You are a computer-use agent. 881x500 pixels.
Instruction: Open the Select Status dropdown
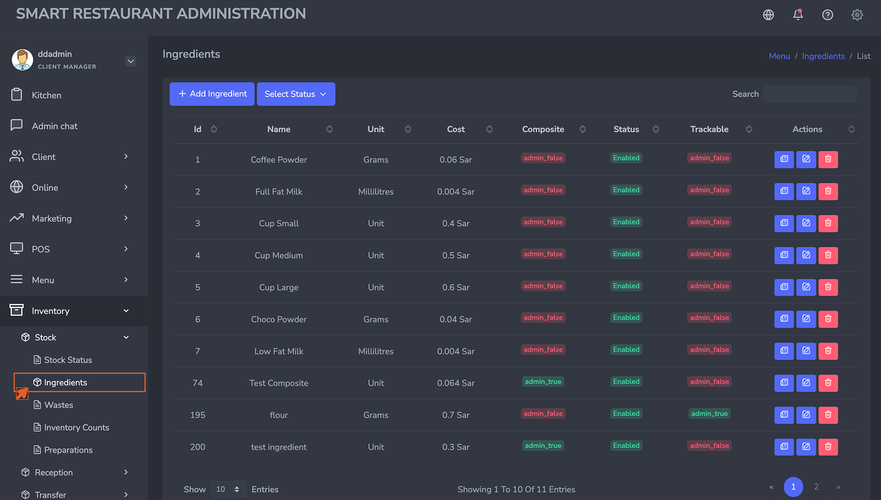tap(296, 94)
